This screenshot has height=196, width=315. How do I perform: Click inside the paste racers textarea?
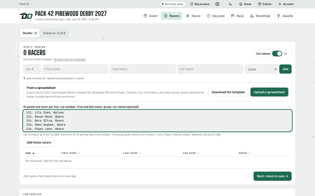(x=157, y=120)
